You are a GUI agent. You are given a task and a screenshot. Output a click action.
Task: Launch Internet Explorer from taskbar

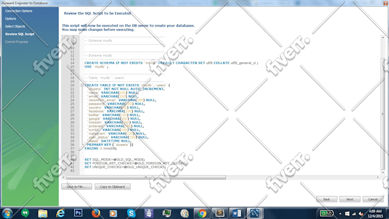(60, 213)
